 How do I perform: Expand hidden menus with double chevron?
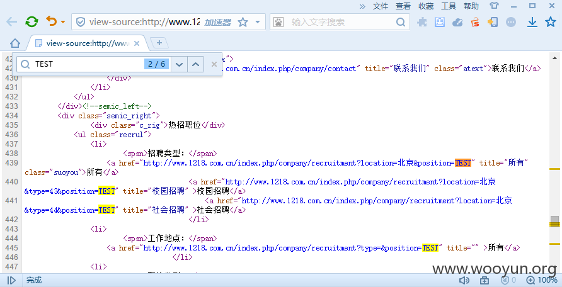tap(362, 6)
